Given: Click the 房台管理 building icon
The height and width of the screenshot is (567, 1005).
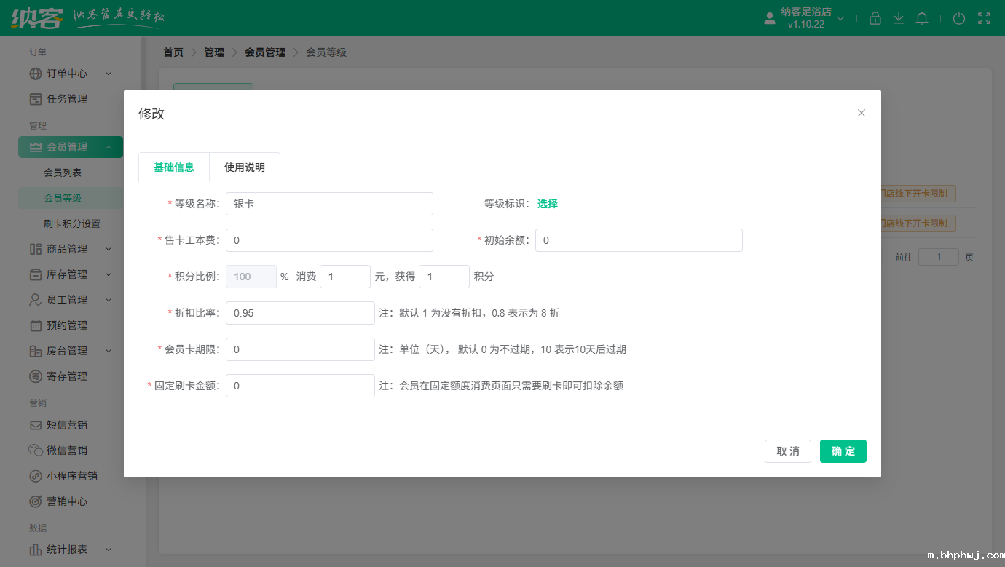Looking at the screenshot, I should click(x=35, y=351).
